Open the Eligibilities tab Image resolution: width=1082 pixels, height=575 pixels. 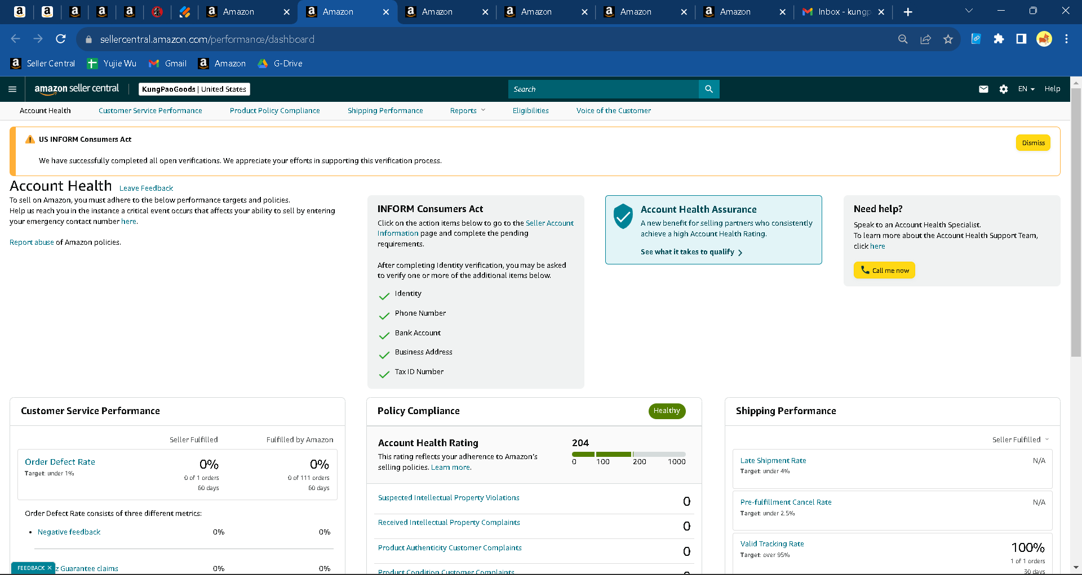click(531, 111)
